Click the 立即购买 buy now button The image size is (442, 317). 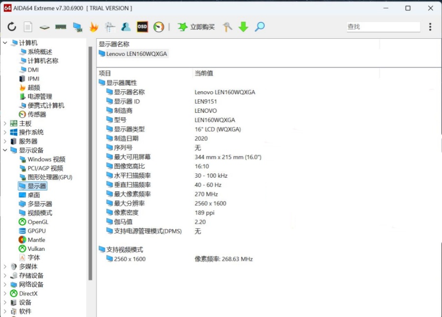[x=196, y=27]
